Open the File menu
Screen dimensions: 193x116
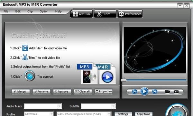6,12
